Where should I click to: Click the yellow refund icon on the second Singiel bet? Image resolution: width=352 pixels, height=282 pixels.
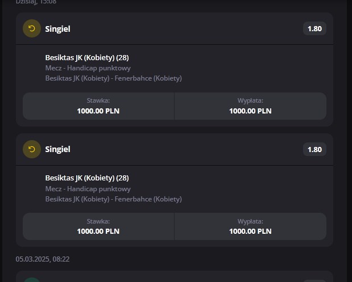(32, 149)
